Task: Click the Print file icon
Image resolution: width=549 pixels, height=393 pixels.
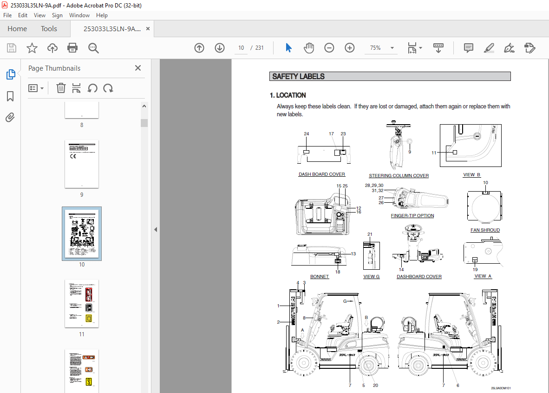Action: pyautogui.click(x=72, y=48)
